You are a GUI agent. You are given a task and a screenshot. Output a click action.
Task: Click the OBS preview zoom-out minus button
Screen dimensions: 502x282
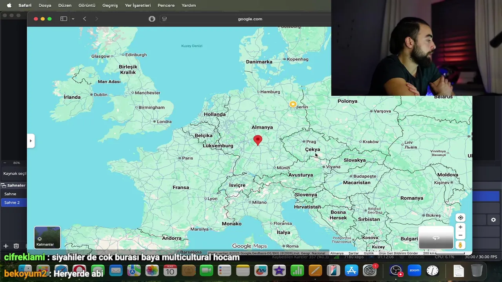pos(5,163)
